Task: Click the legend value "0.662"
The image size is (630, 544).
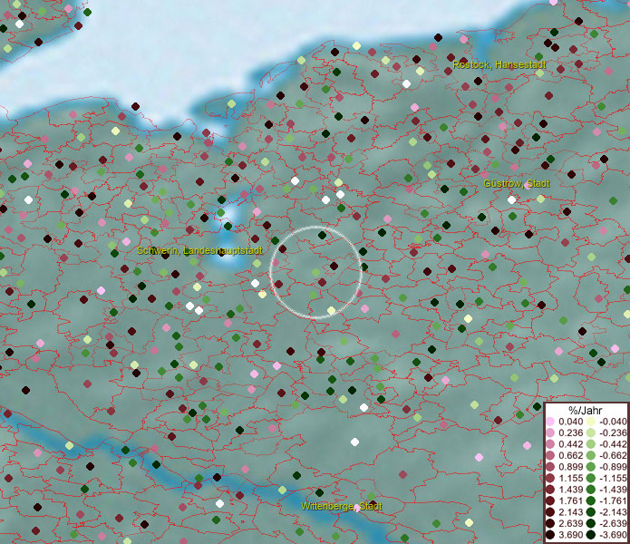Action: [570, 456]
